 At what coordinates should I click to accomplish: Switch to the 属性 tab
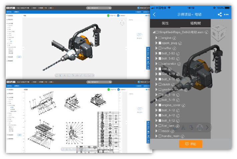(x=165, y=23)
